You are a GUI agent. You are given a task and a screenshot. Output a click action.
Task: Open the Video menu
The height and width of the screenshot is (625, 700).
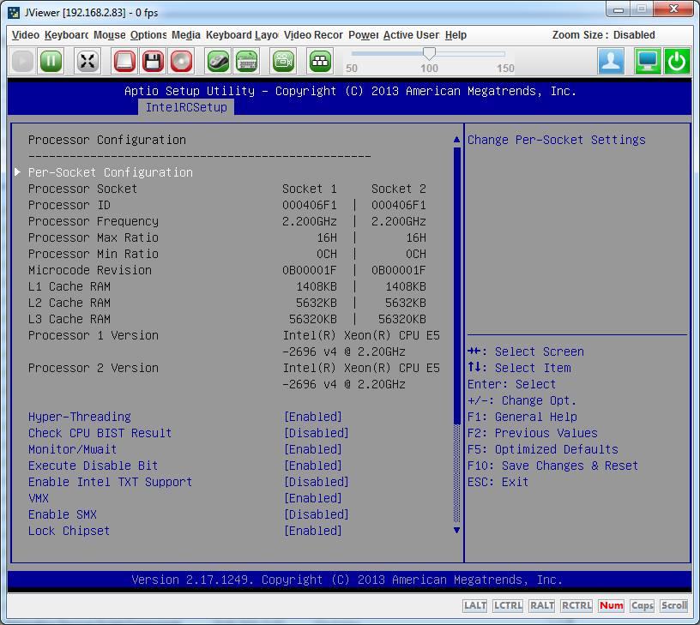point(26,35)
